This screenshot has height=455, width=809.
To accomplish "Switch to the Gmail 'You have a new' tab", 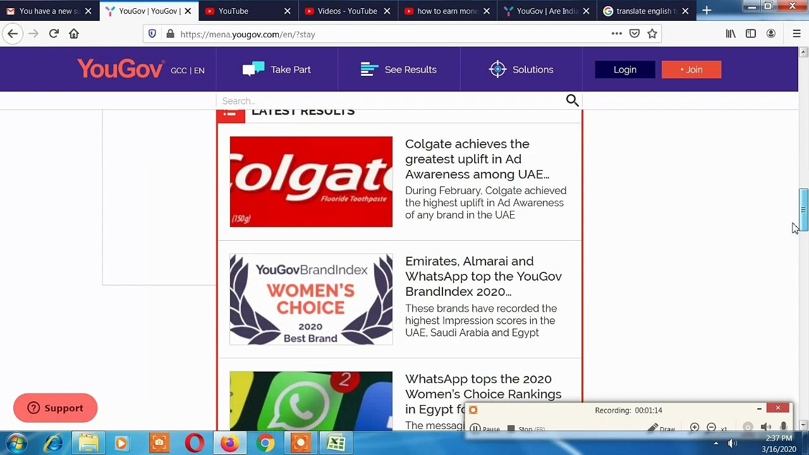I will [x=48, y=11].
